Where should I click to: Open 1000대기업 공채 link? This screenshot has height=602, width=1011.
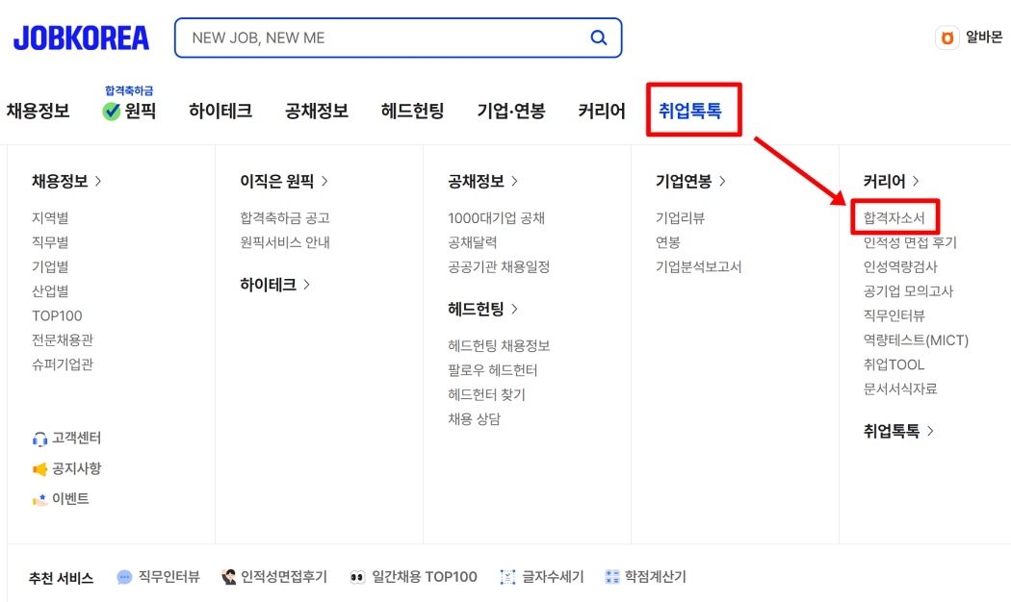coord(497,217)
